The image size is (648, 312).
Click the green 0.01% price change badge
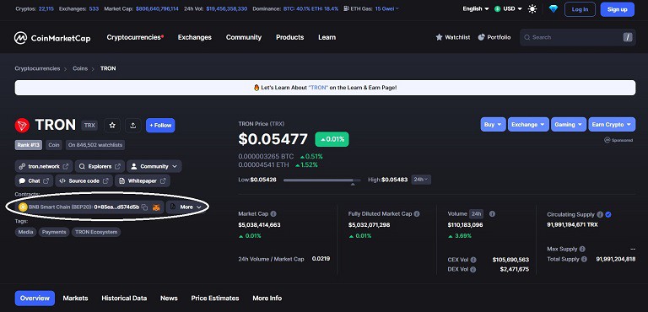pyautogui.click(x=332, y=139)
